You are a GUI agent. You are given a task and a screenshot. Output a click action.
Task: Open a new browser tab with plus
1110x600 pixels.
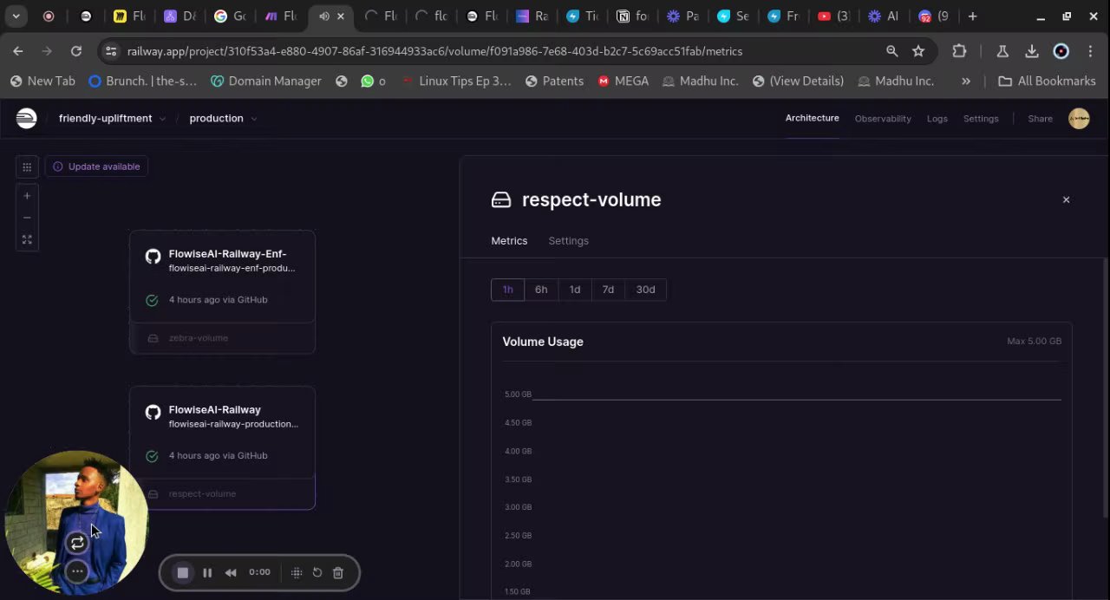coord(972,16)
